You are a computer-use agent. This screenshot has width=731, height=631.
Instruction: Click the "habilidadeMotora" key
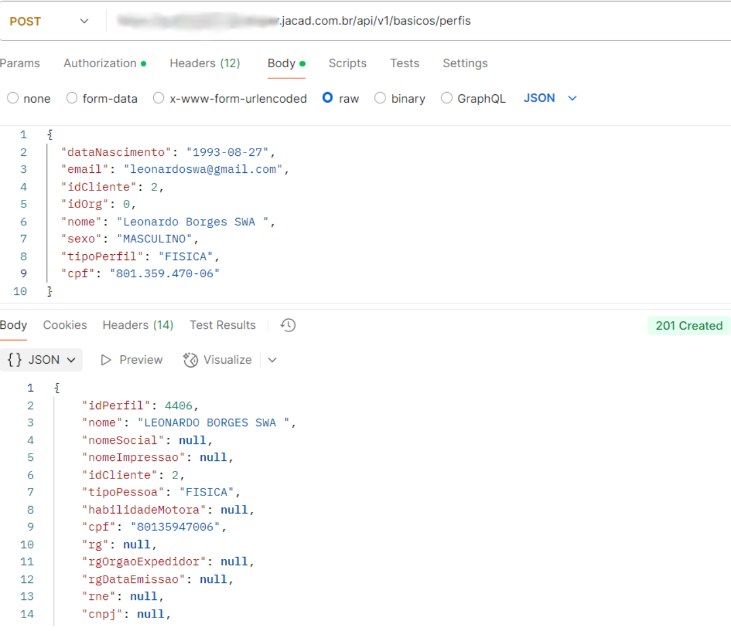pos(144,510)
